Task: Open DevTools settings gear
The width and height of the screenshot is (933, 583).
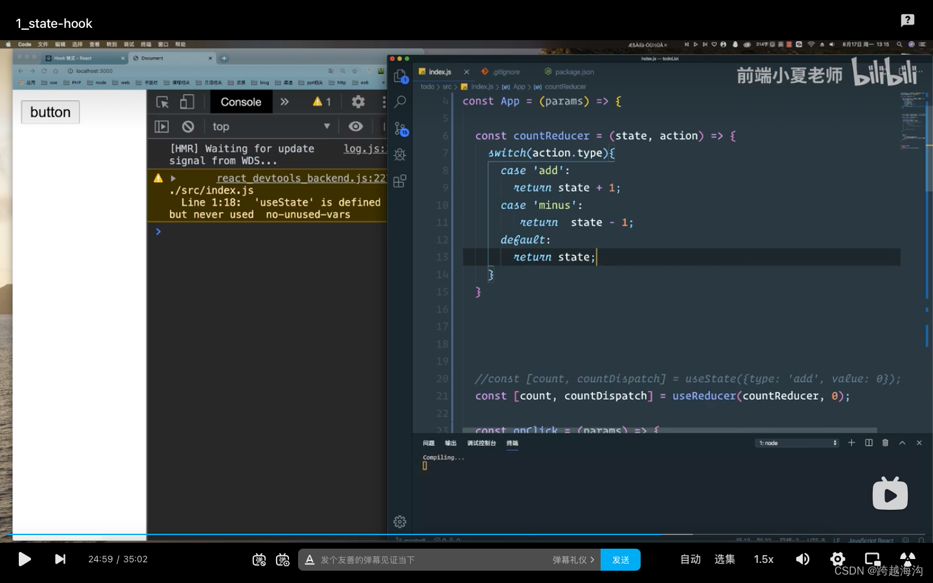Action: click(358, 102)
